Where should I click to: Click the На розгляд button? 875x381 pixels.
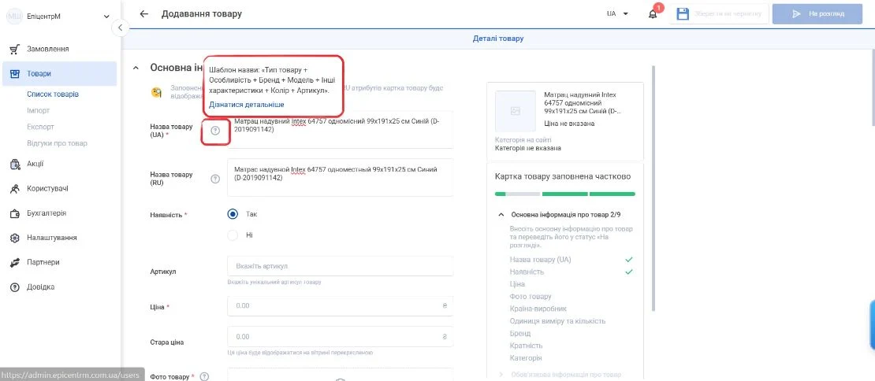tap(817, 14)
